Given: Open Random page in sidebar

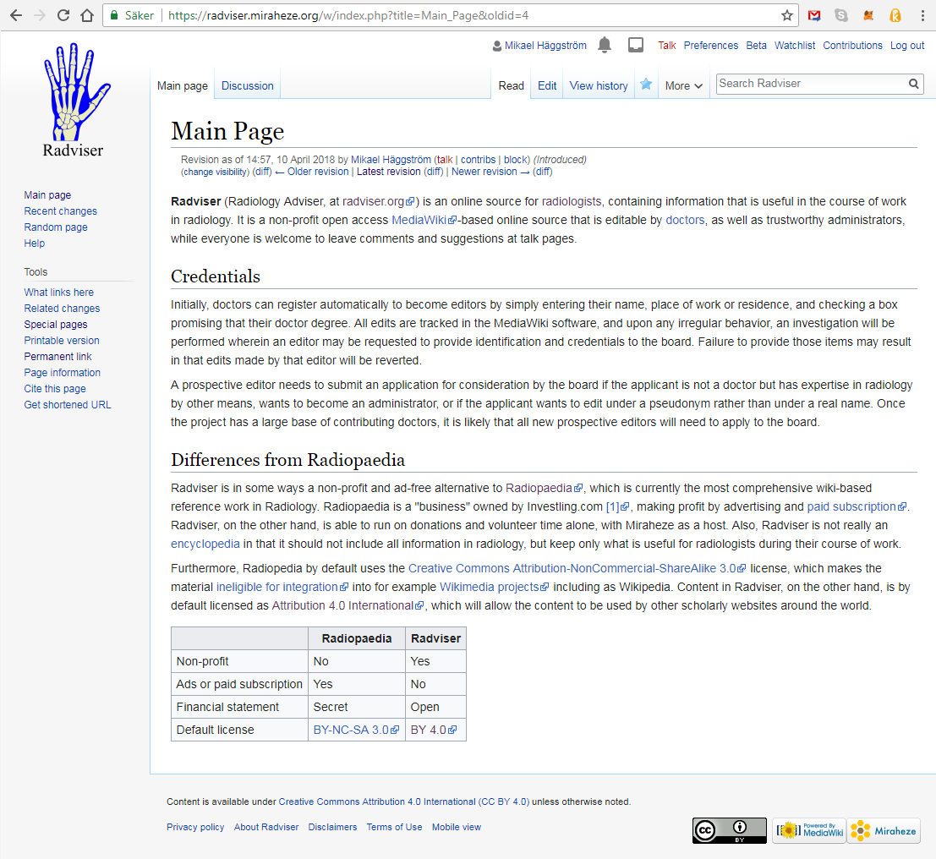Looking at the screenshot, I should coord(56,227).
